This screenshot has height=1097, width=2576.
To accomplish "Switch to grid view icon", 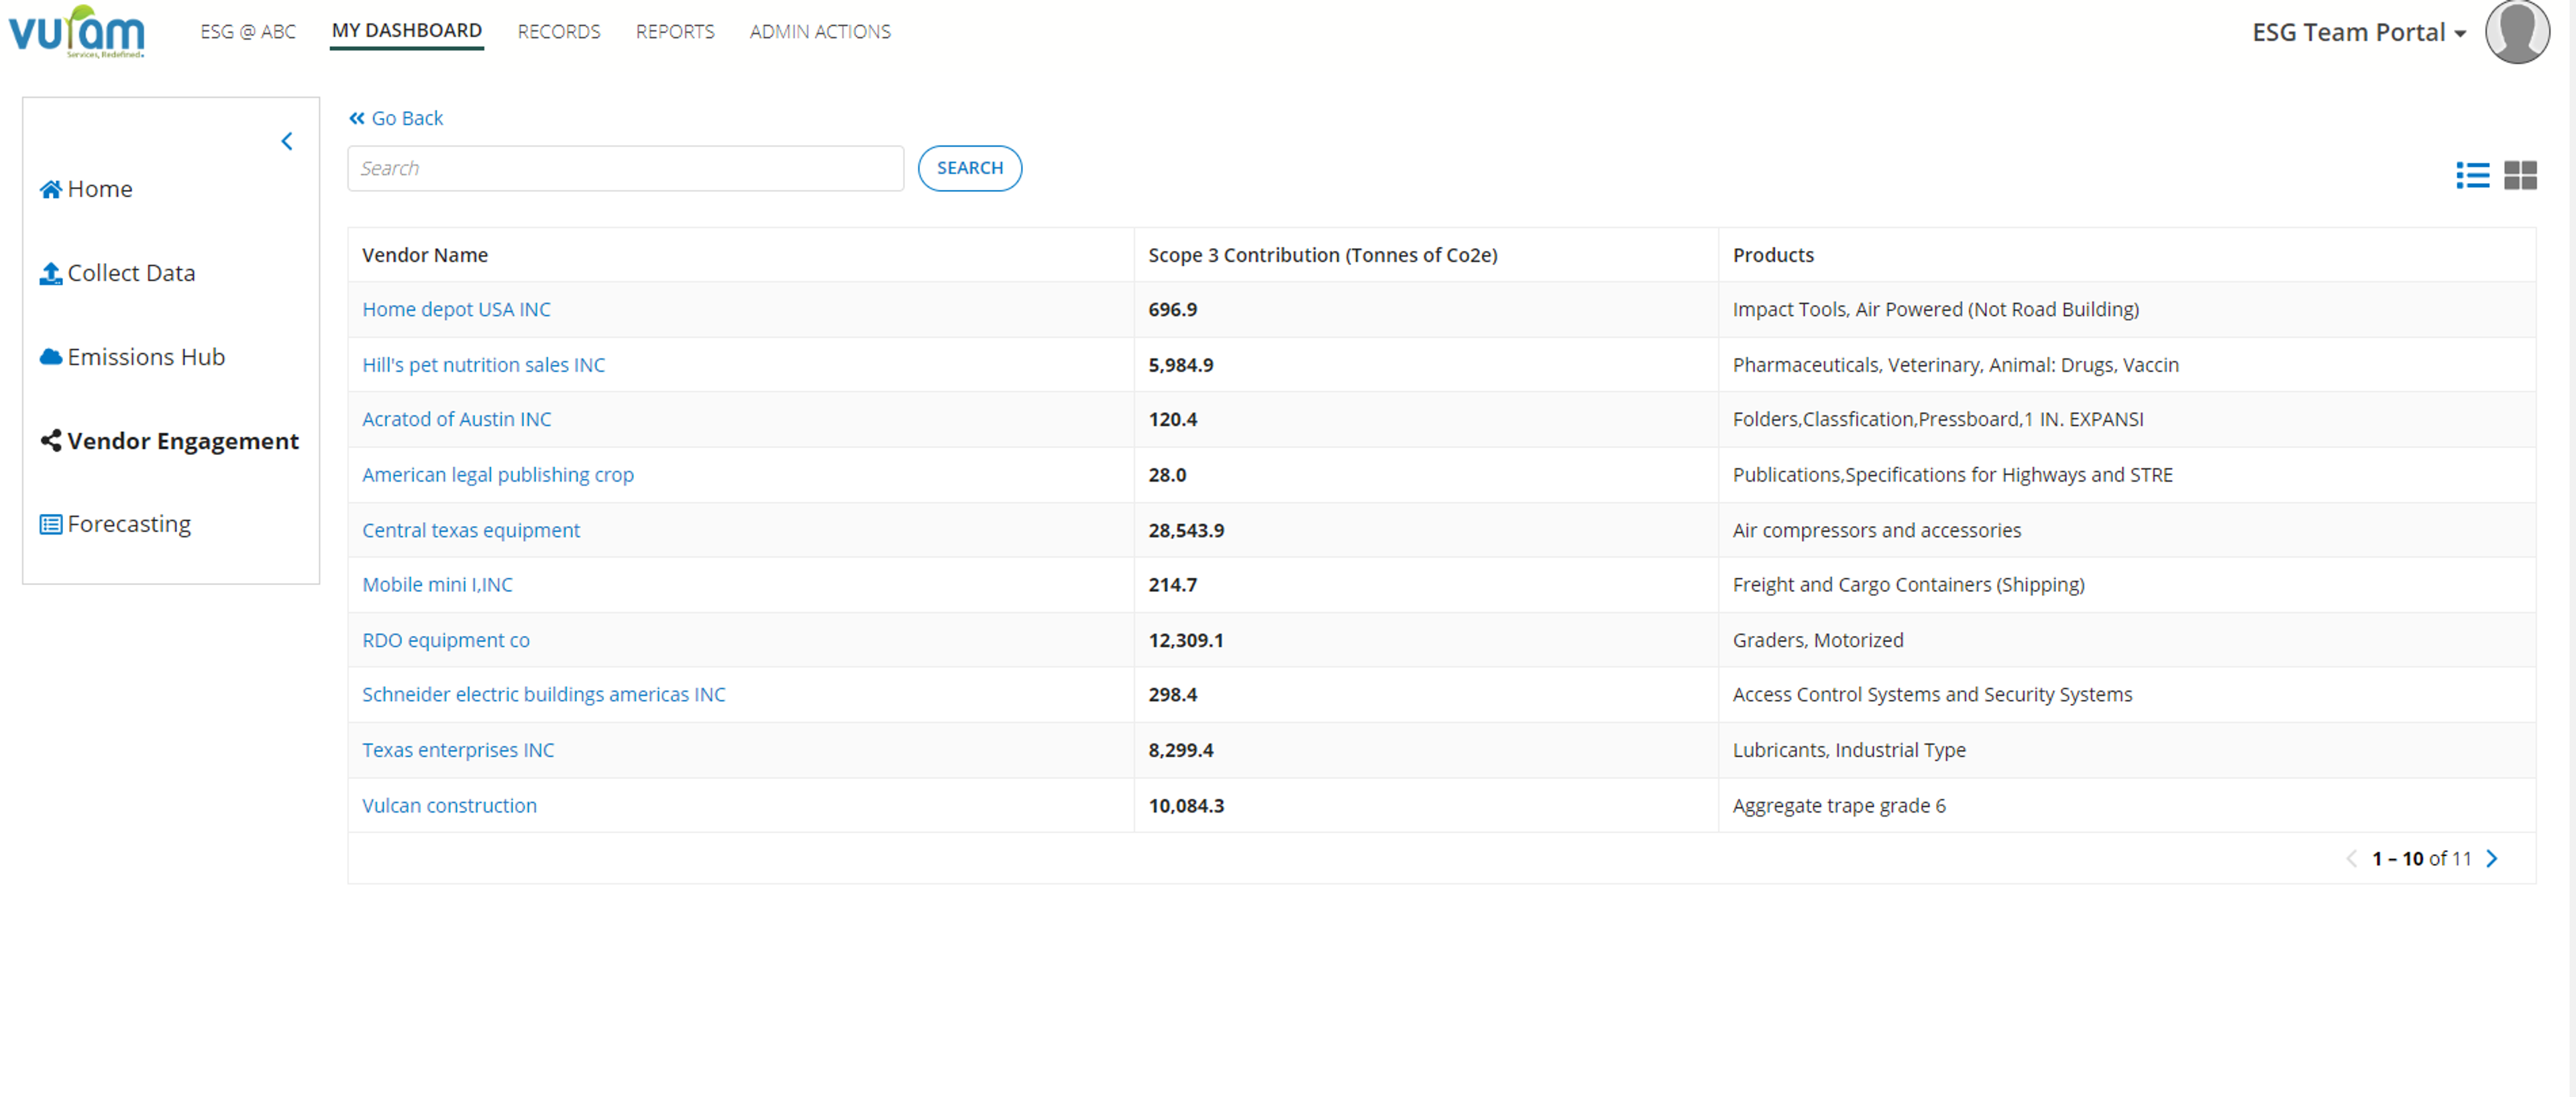I will (2520, 176).
